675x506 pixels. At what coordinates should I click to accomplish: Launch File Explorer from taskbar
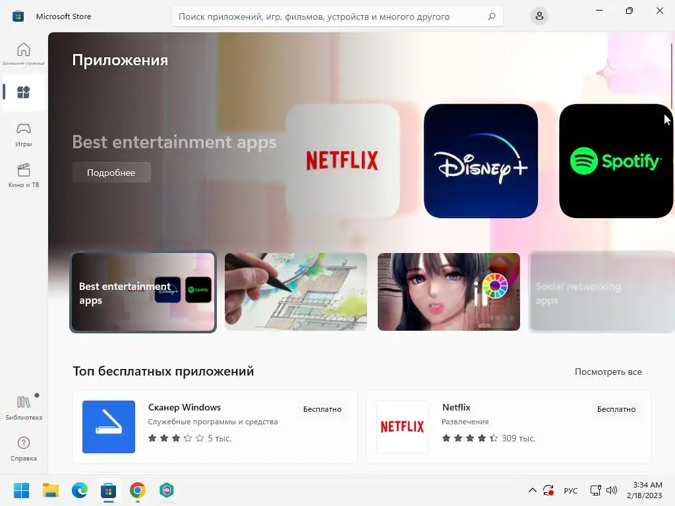coord(50,490)
